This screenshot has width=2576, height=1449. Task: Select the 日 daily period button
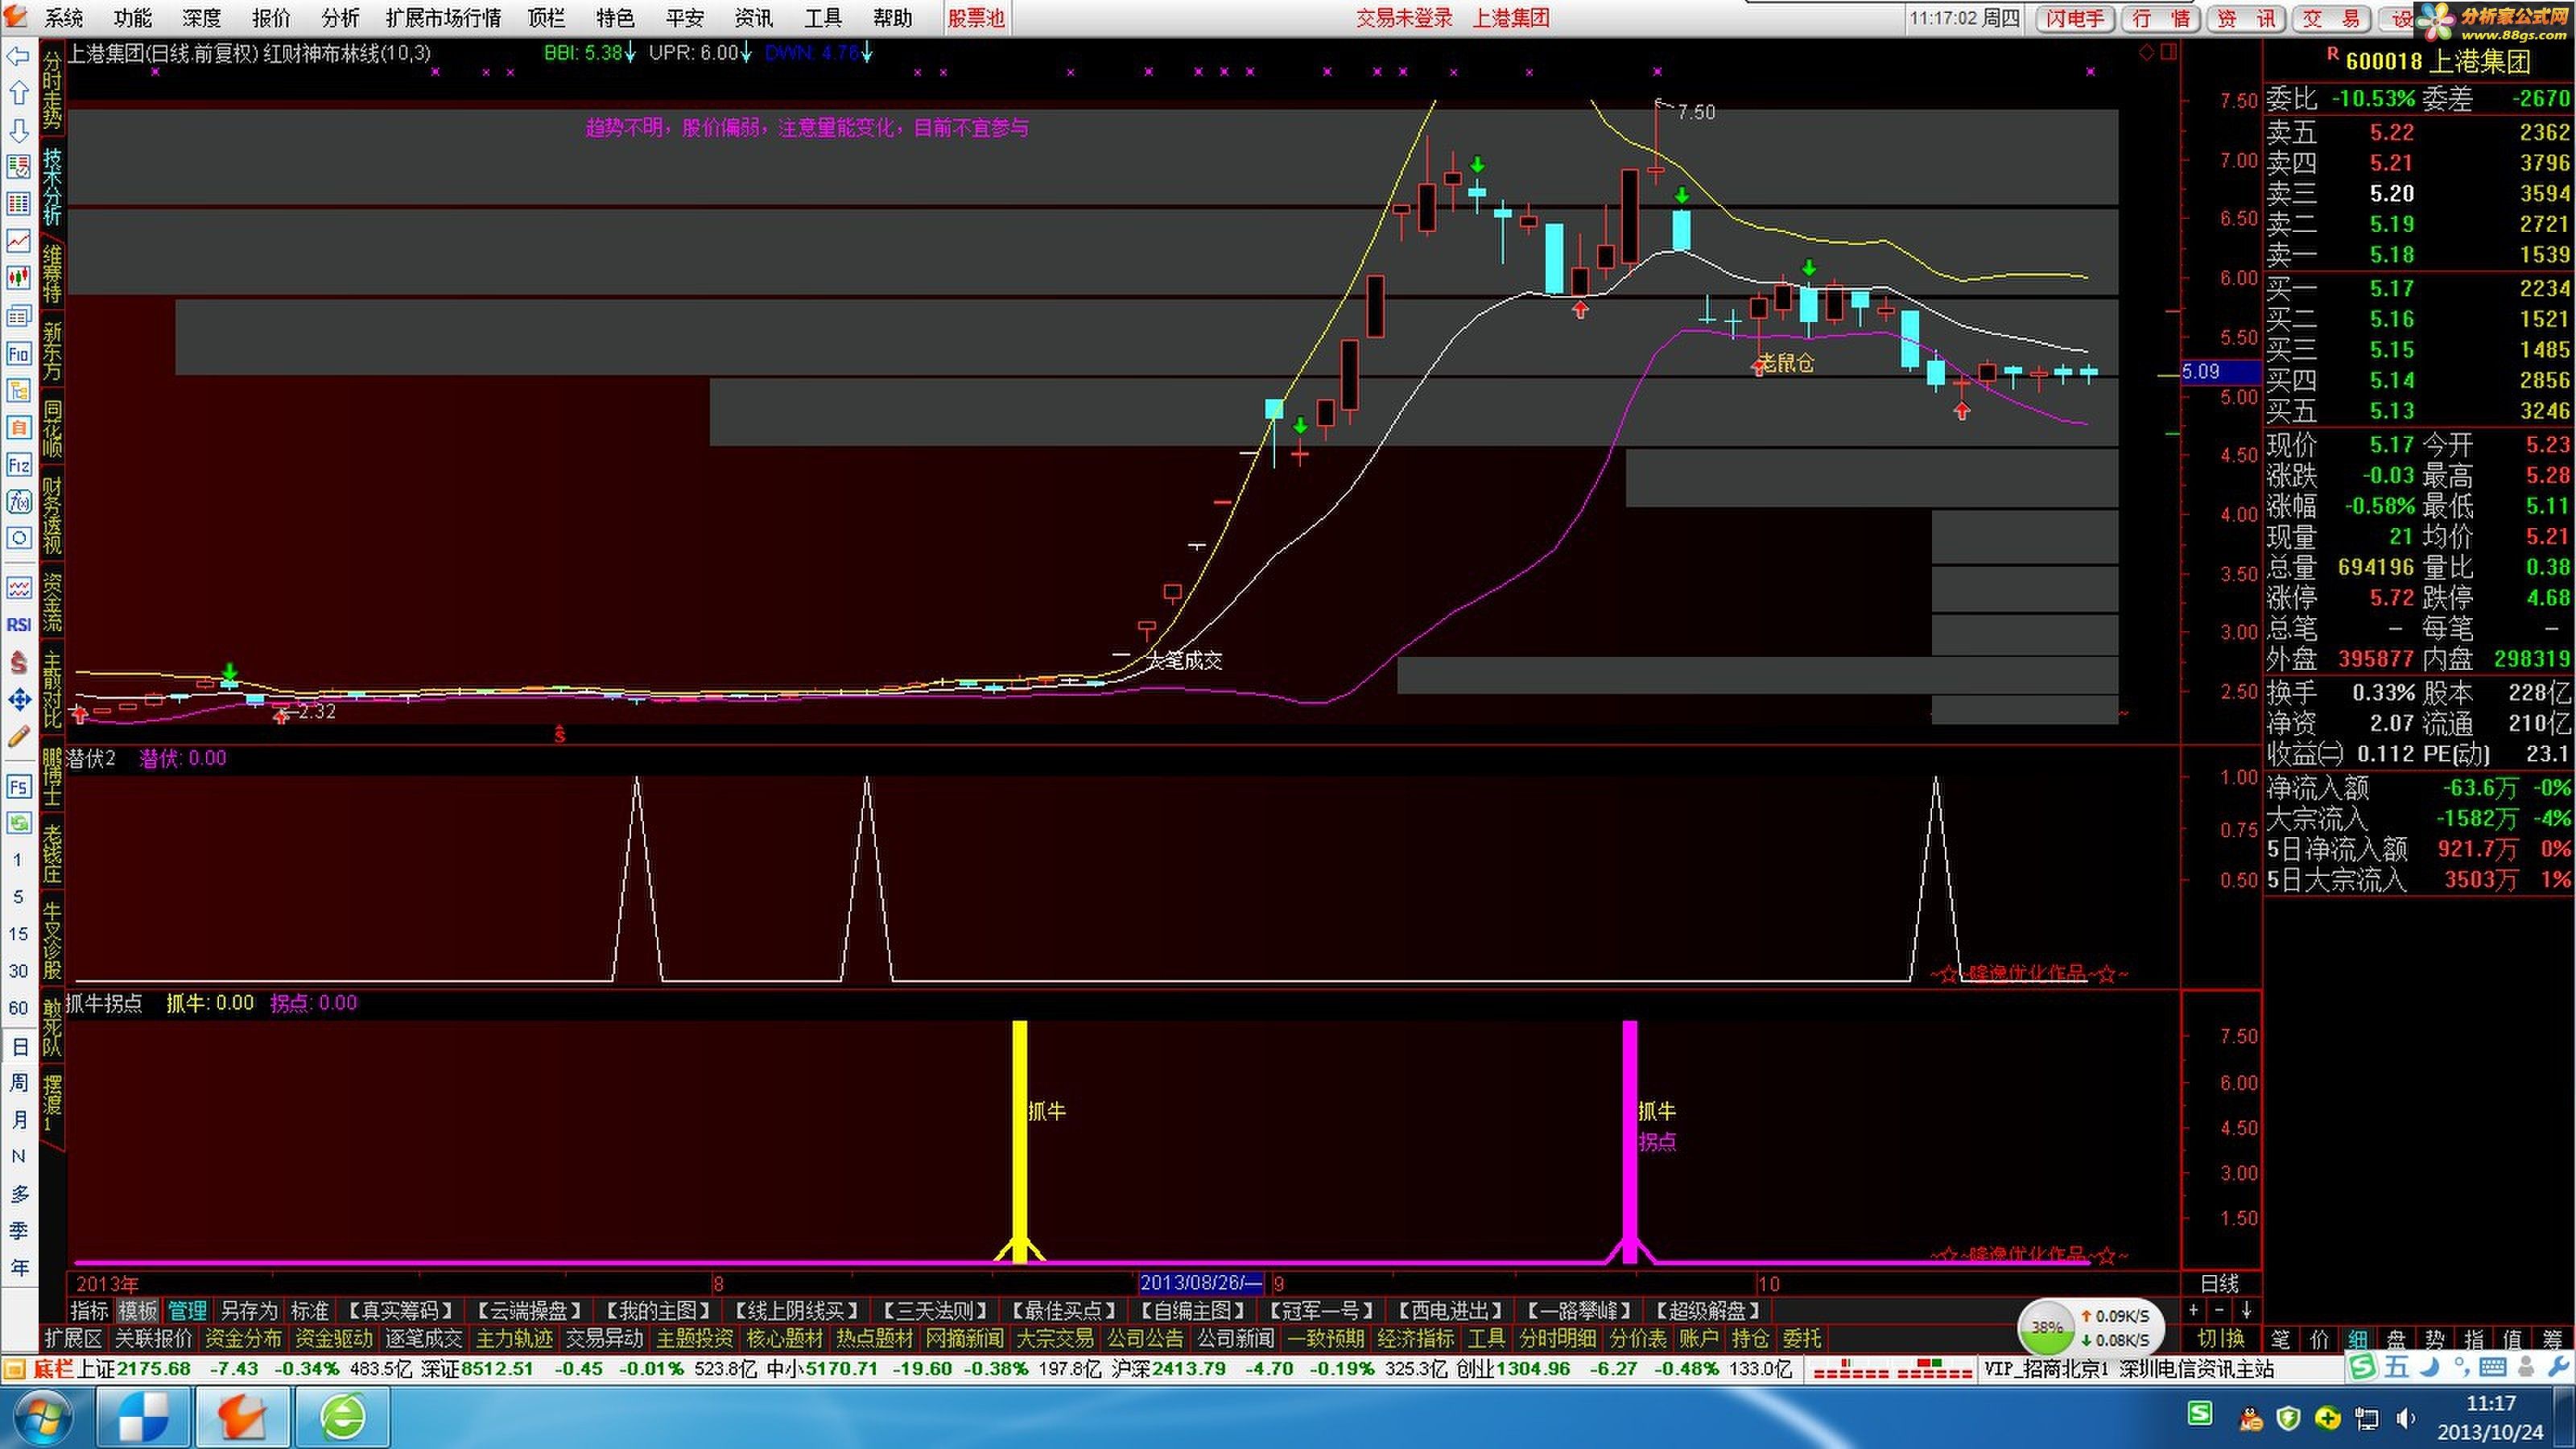[19, 1047]
